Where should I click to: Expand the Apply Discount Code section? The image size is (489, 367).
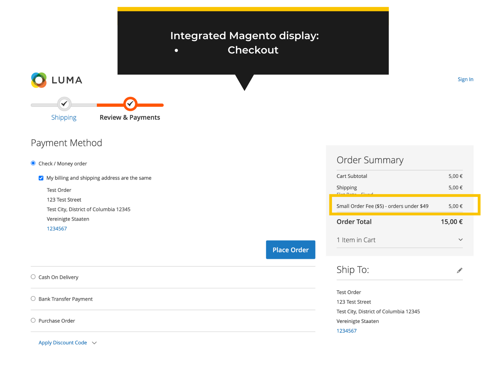(x=63, y=343)
